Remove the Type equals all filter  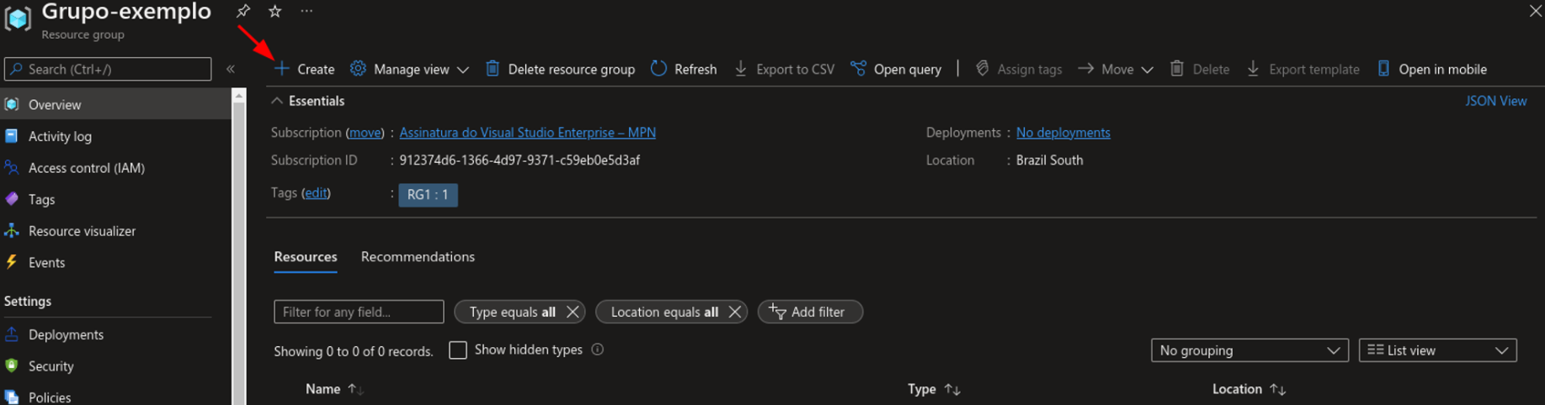click(573, 312)
